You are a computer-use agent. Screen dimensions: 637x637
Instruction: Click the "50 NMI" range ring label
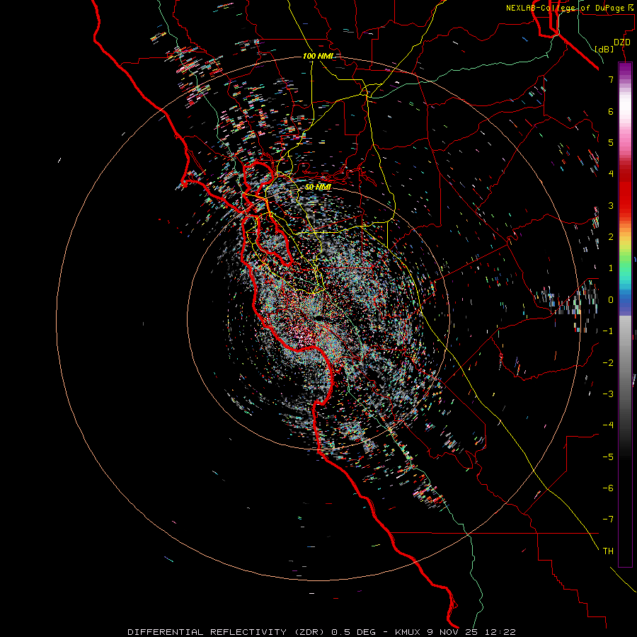tap(318, 187)
